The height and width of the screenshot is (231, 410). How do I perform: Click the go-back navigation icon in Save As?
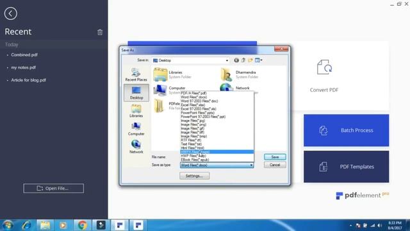pyautogui.click(x=236, y=60)
